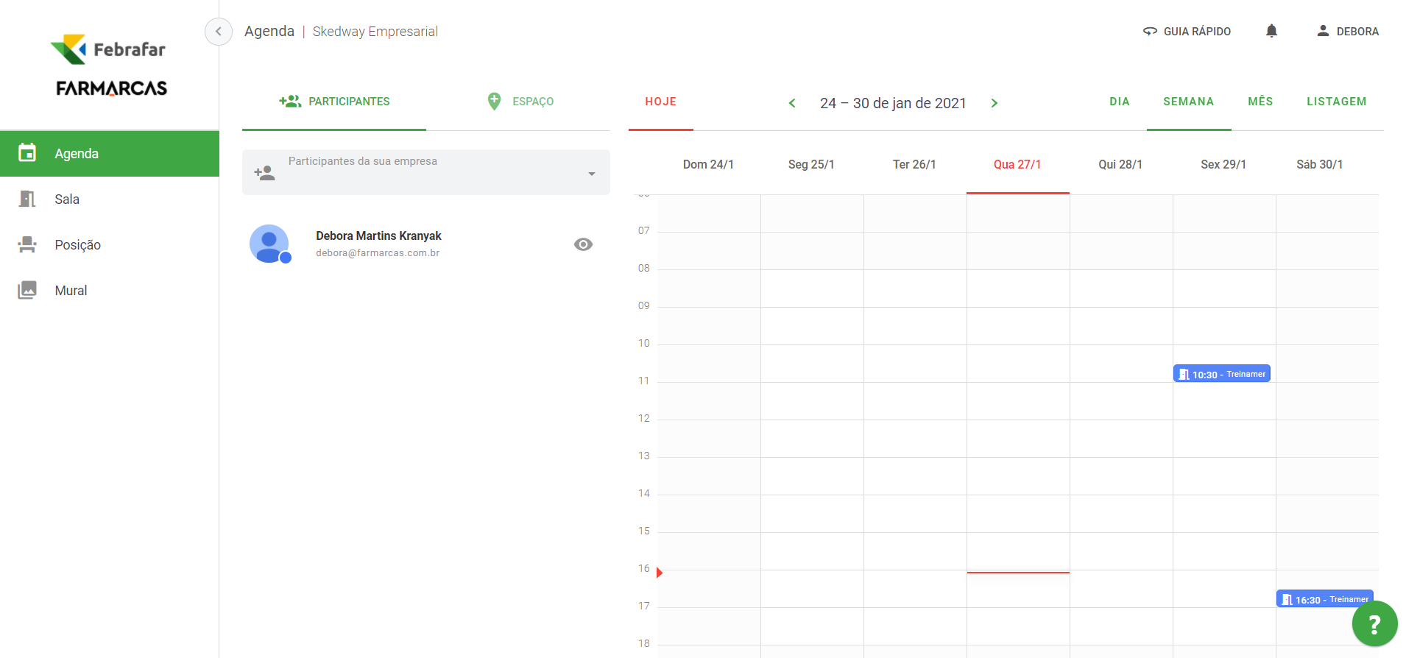Click the add participant icon in search field
1406x658 pixels.
[x=264, y=173]
